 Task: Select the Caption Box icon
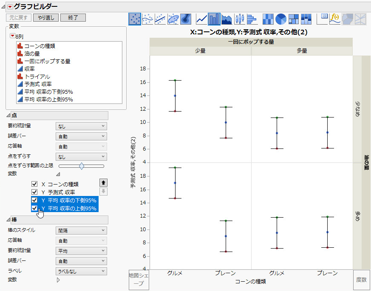[323, 19]
